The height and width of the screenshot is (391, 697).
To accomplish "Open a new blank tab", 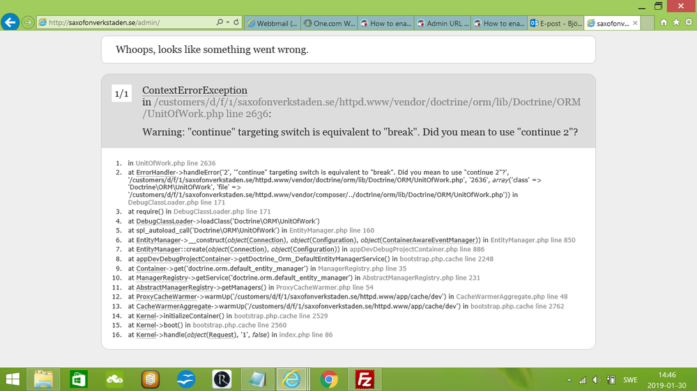I will point(648,24).
